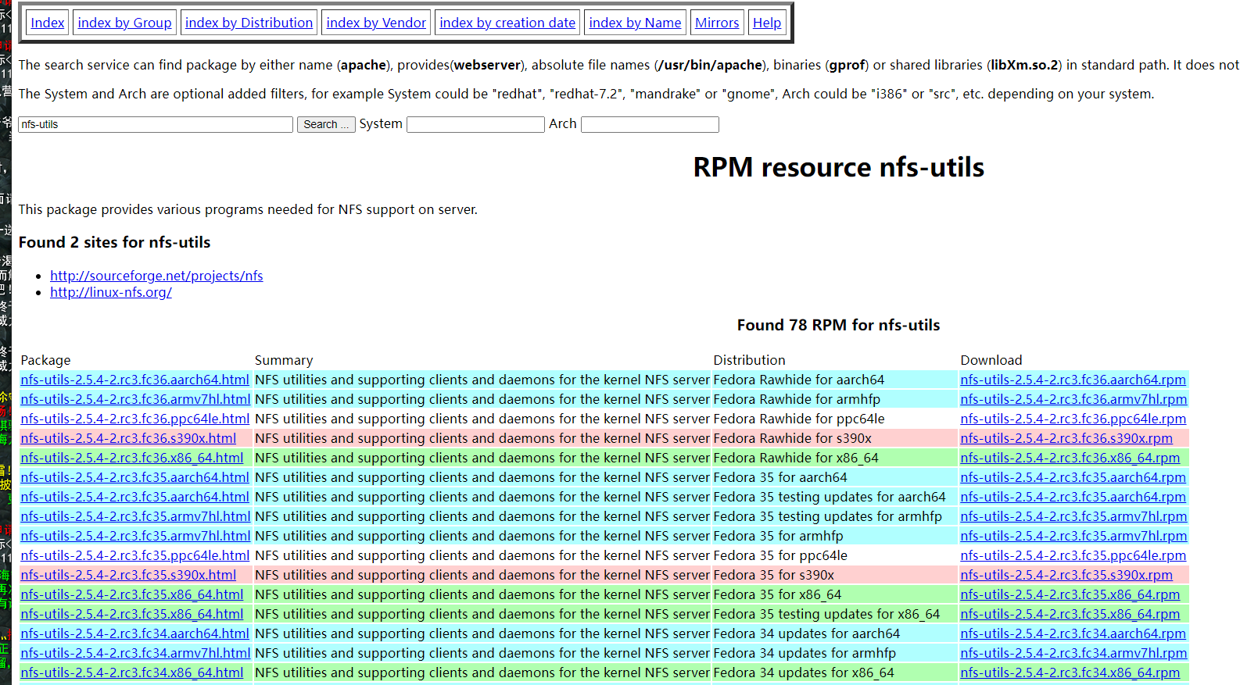Click the Summary column header
The height and width of the screenshot is (685, 1240).
coord(284,360)
